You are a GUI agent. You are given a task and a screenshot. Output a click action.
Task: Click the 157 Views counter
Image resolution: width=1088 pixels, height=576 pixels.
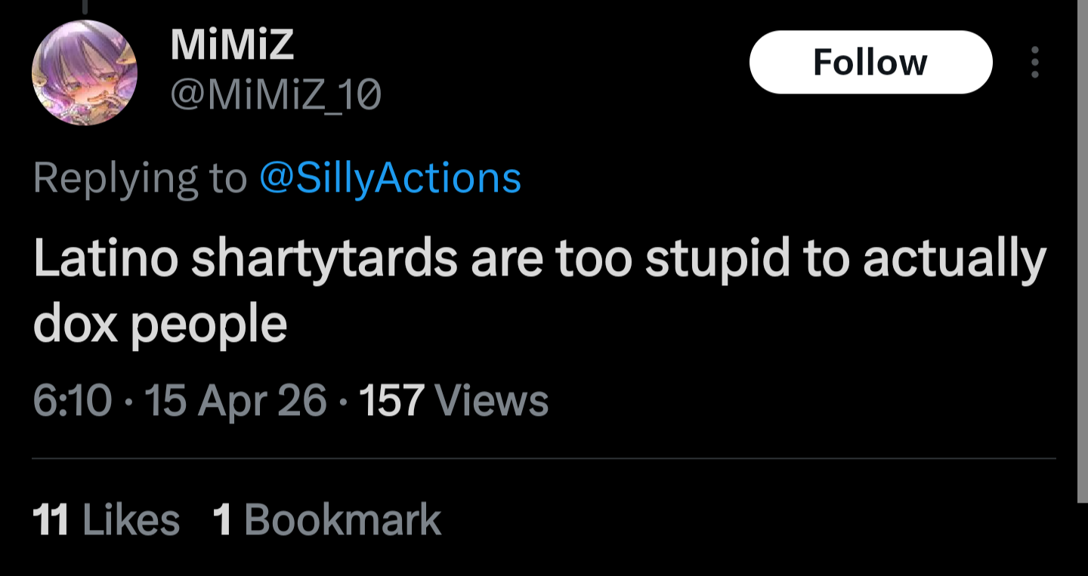tap(453, 400)
